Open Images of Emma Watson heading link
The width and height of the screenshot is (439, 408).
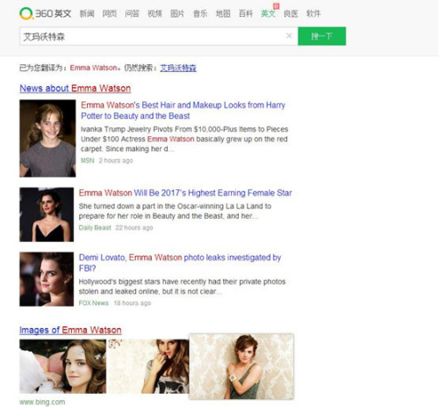pos(70,330)
